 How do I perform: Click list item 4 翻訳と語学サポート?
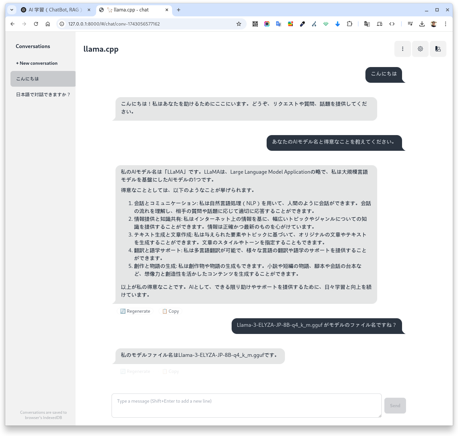(x=250, y=254)
